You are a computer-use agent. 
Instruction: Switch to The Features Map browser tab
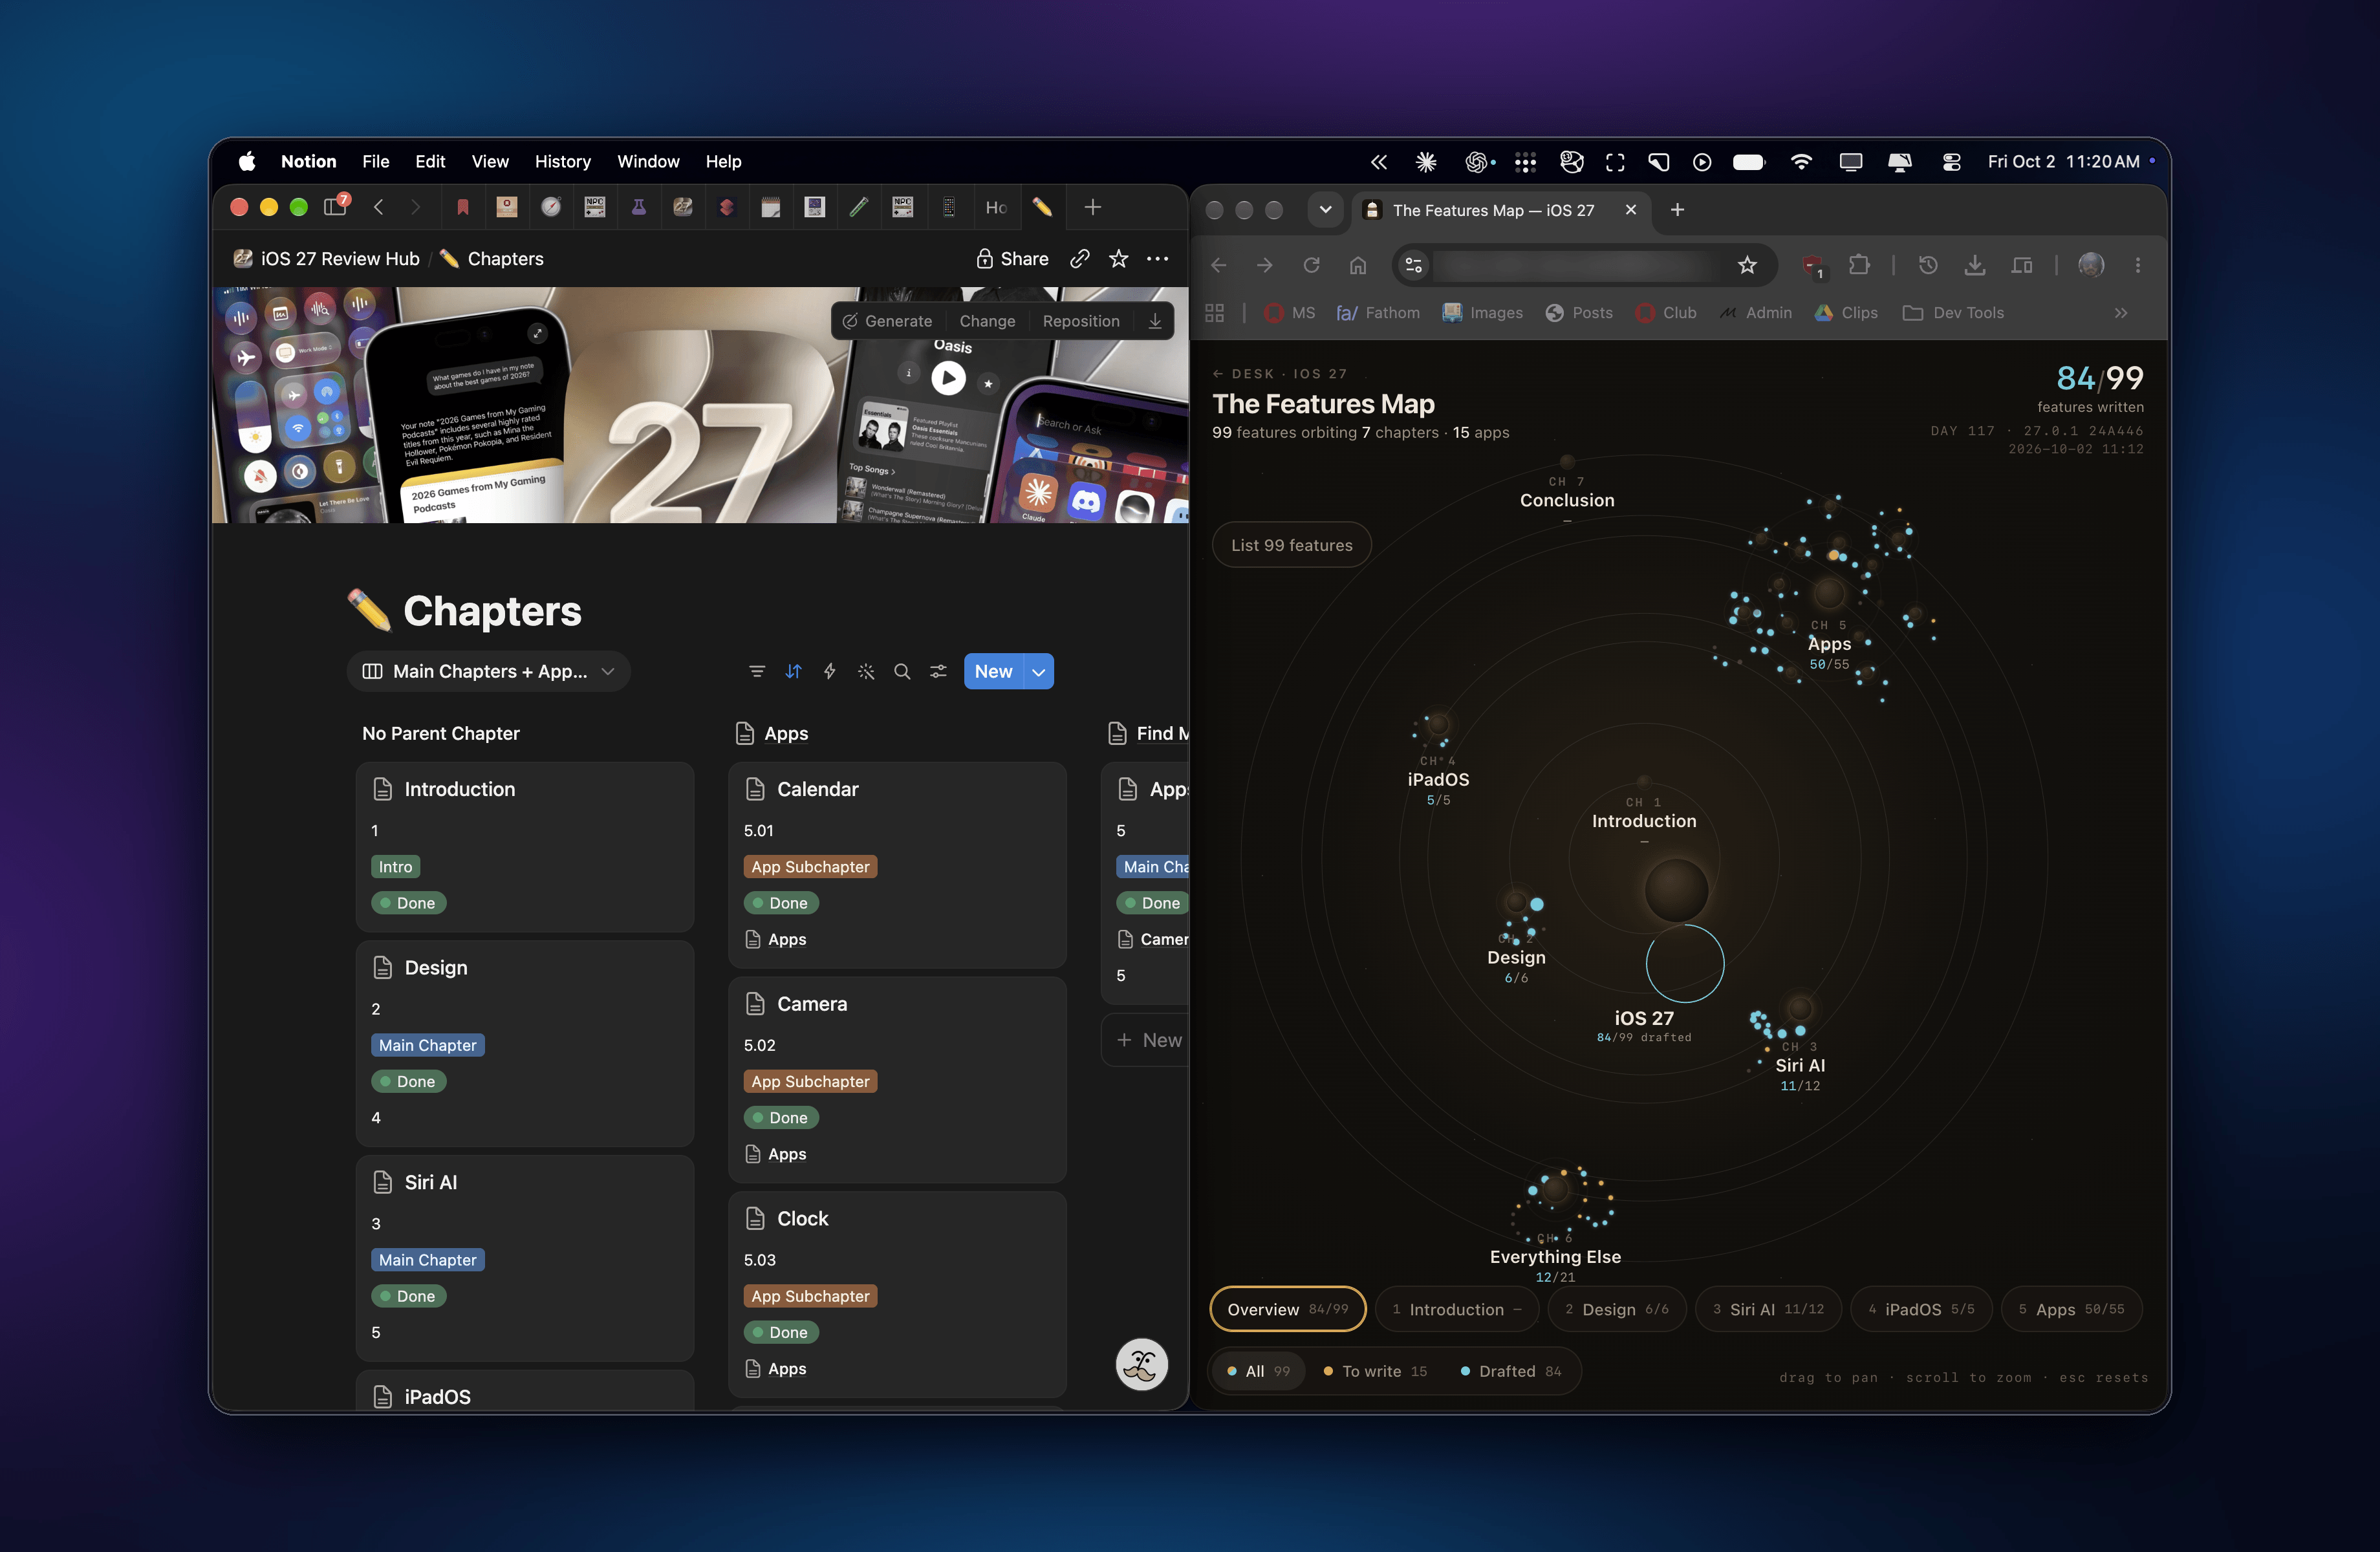coord(1502,210)
